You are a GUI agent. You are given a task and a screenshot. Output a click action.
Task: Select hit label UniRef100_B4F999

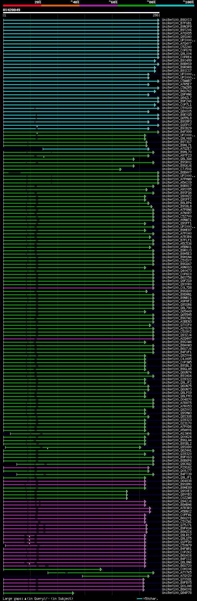click(177, 132)
